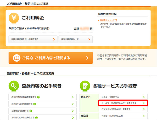Choose オプションを申し込み・変更する
This screenshot has height=120, width=157.
click(123, 109)
